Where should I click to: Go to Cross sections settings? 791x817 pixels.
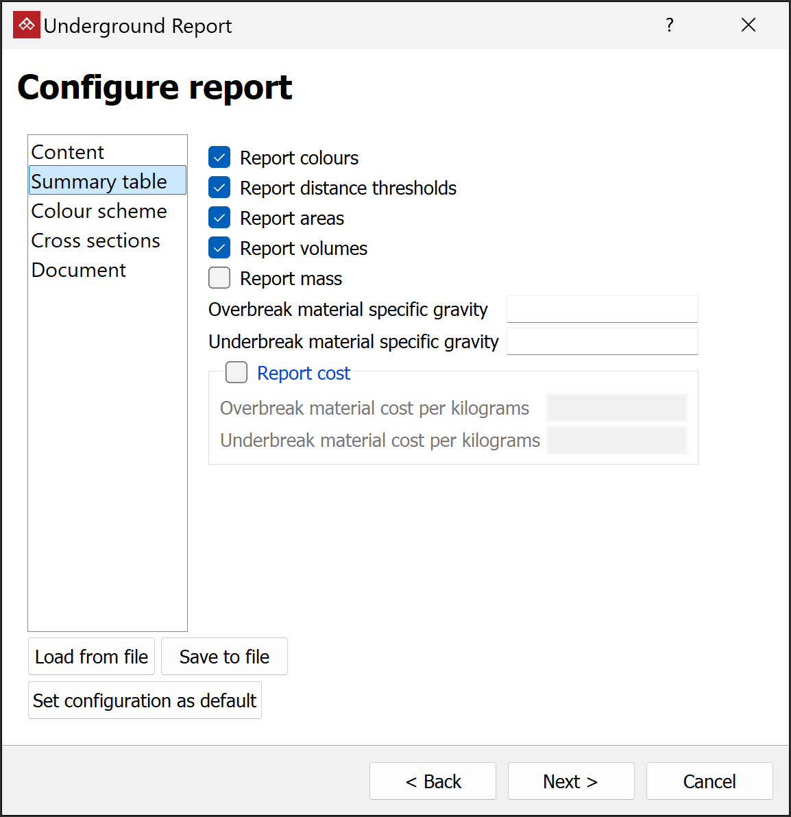[96, 241]
